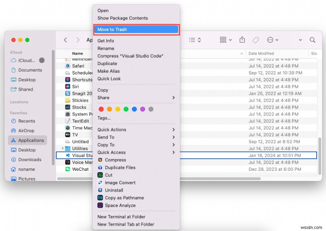Choose Move to Trash
Screen dimensions: 326x231
click(136, 29)
